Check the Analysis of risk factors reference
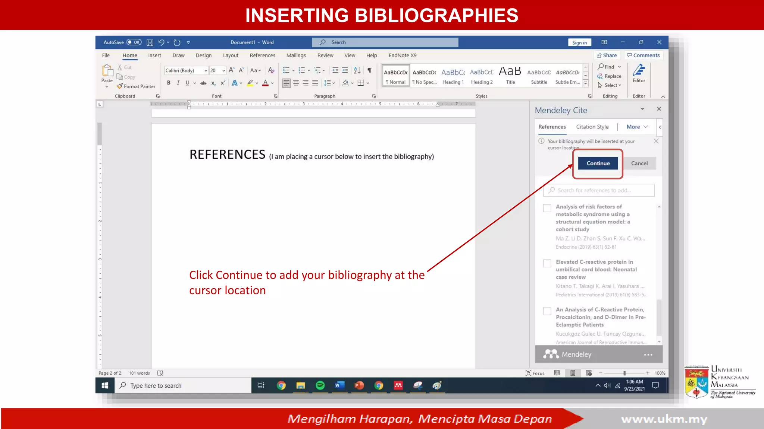This screenshot has width=764, height=429. coord(547,208)
